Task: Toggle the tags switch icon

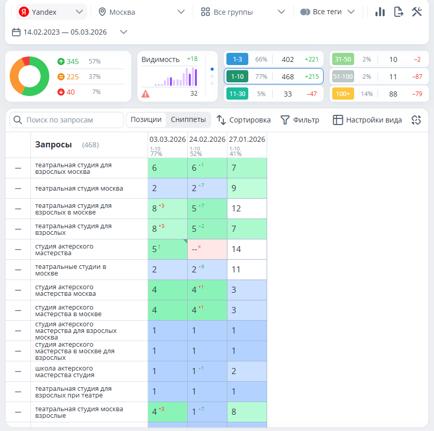Action: (x=305, y=12)
